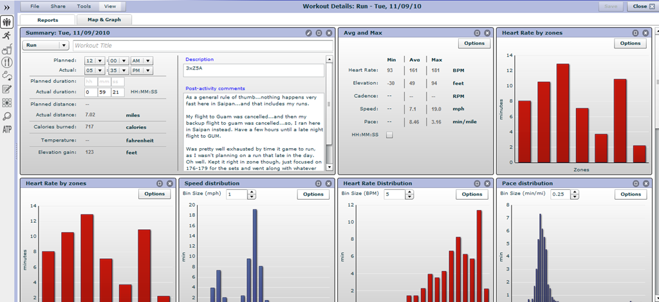Close the Heart Rate Distribution panel
Image resolution: width=659 pixels, height=302 pixels.
click(487, 184)
